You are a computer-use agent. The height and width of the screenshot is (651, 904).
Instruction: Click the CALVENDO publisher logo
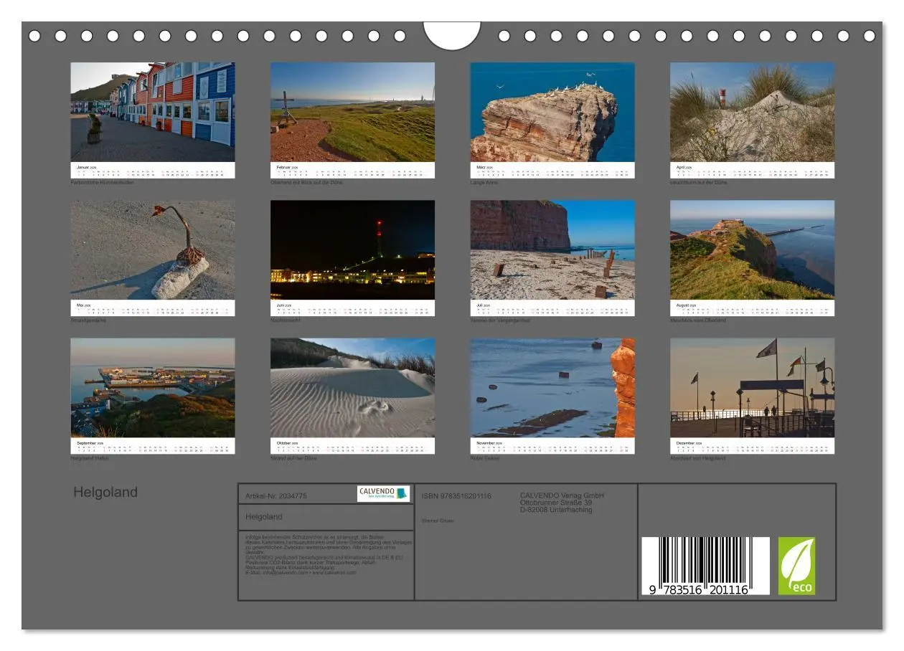(383, 493)
